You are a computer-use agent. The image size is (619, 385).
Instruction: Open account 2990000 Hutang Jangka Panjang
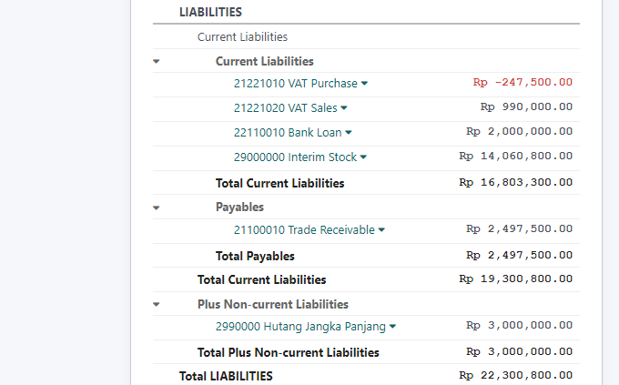(x=300, y=326)
